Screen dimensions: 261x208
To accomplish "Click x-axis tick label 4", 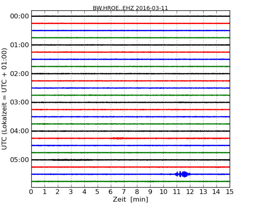I will click(84, 192).
